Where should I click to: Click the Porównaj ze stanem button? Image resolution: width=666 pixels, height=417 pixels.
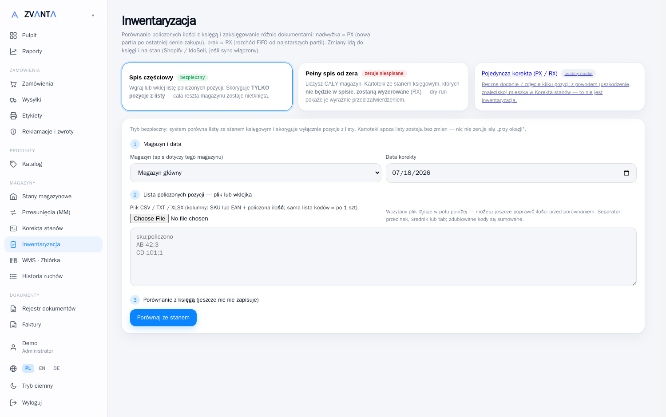[x=163, y=318]
